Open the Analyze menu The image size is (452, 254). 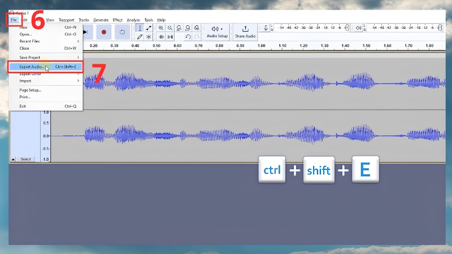coord(133,20)
